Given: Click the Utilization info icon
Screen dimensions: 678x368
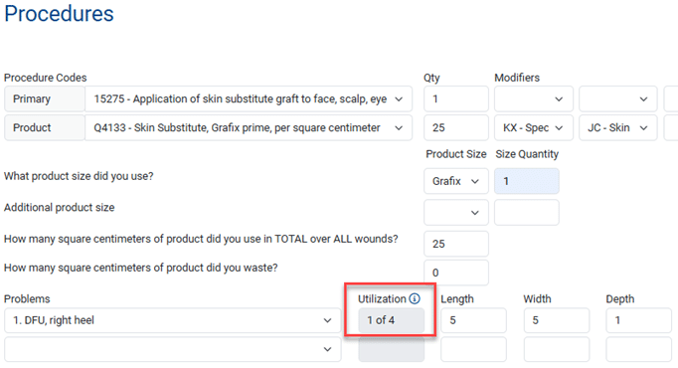Looking at the screenshot, I should click(x=415, y=298).
